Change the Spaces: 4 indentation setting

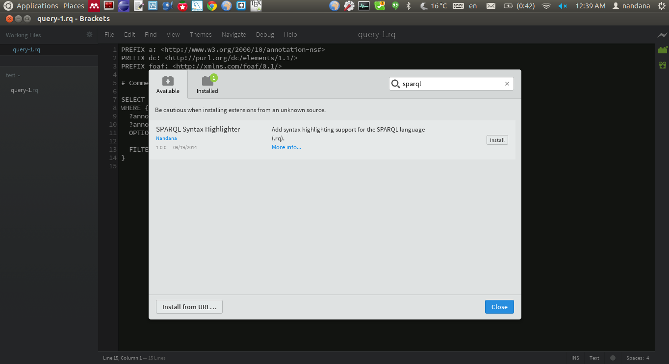pyautogui.click(x=638, y=358)
